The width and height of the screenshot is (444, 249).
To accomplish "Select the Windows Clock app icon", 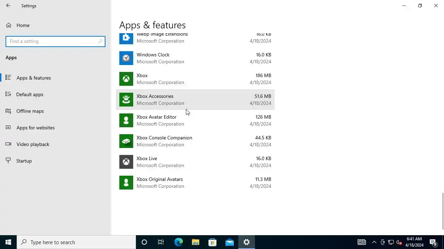I will coord(126,58).
